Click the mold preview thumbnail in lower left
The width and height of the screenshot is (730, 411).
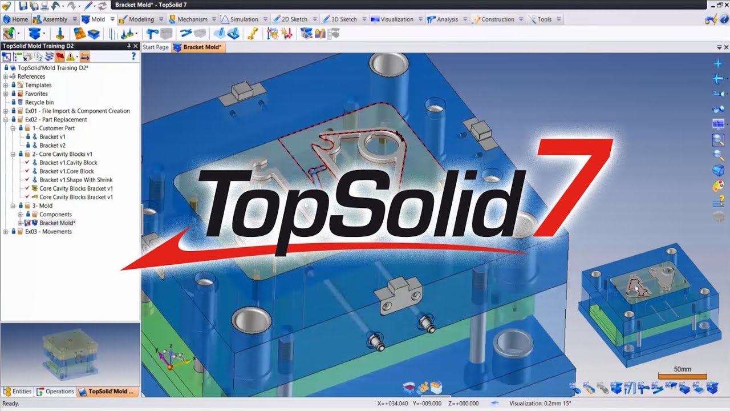click(x=70, y=354)
